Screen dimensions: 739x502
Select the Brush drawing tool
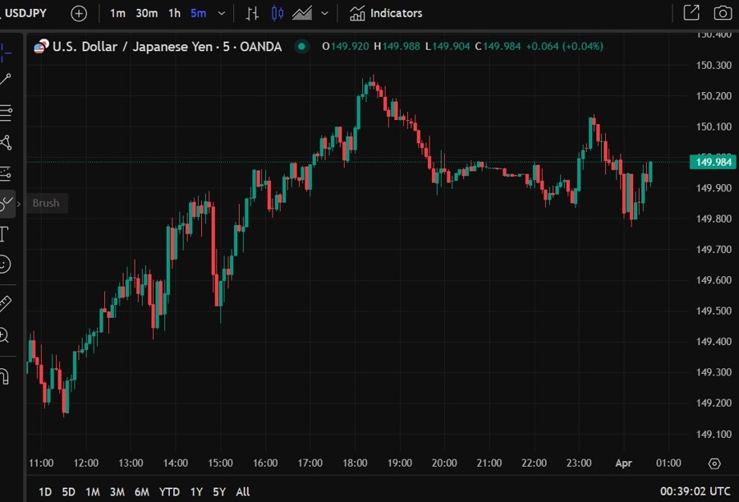(7, 204)
